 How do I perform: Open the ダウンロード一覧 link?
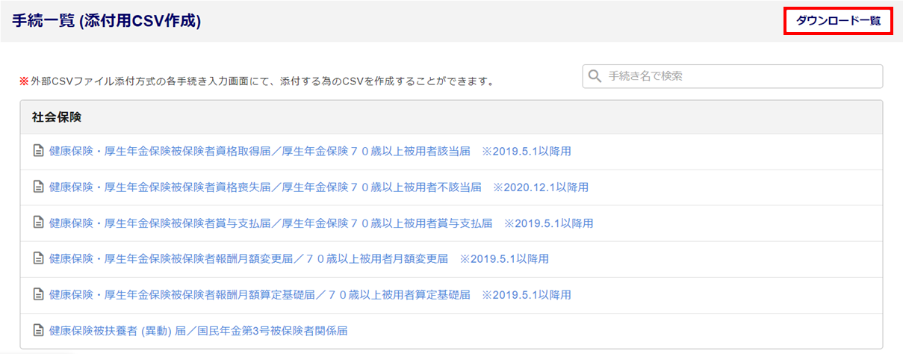click(838, 21)
